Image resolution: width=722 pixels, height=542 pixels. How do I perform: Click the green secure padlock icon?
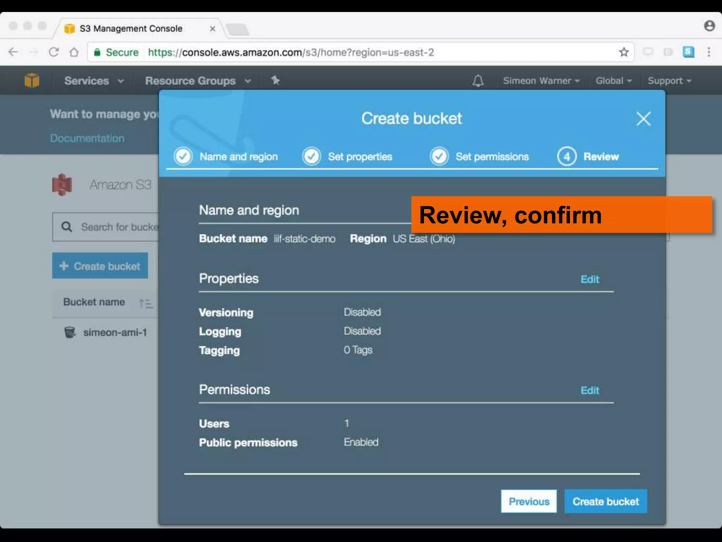[x=97, y=52]
